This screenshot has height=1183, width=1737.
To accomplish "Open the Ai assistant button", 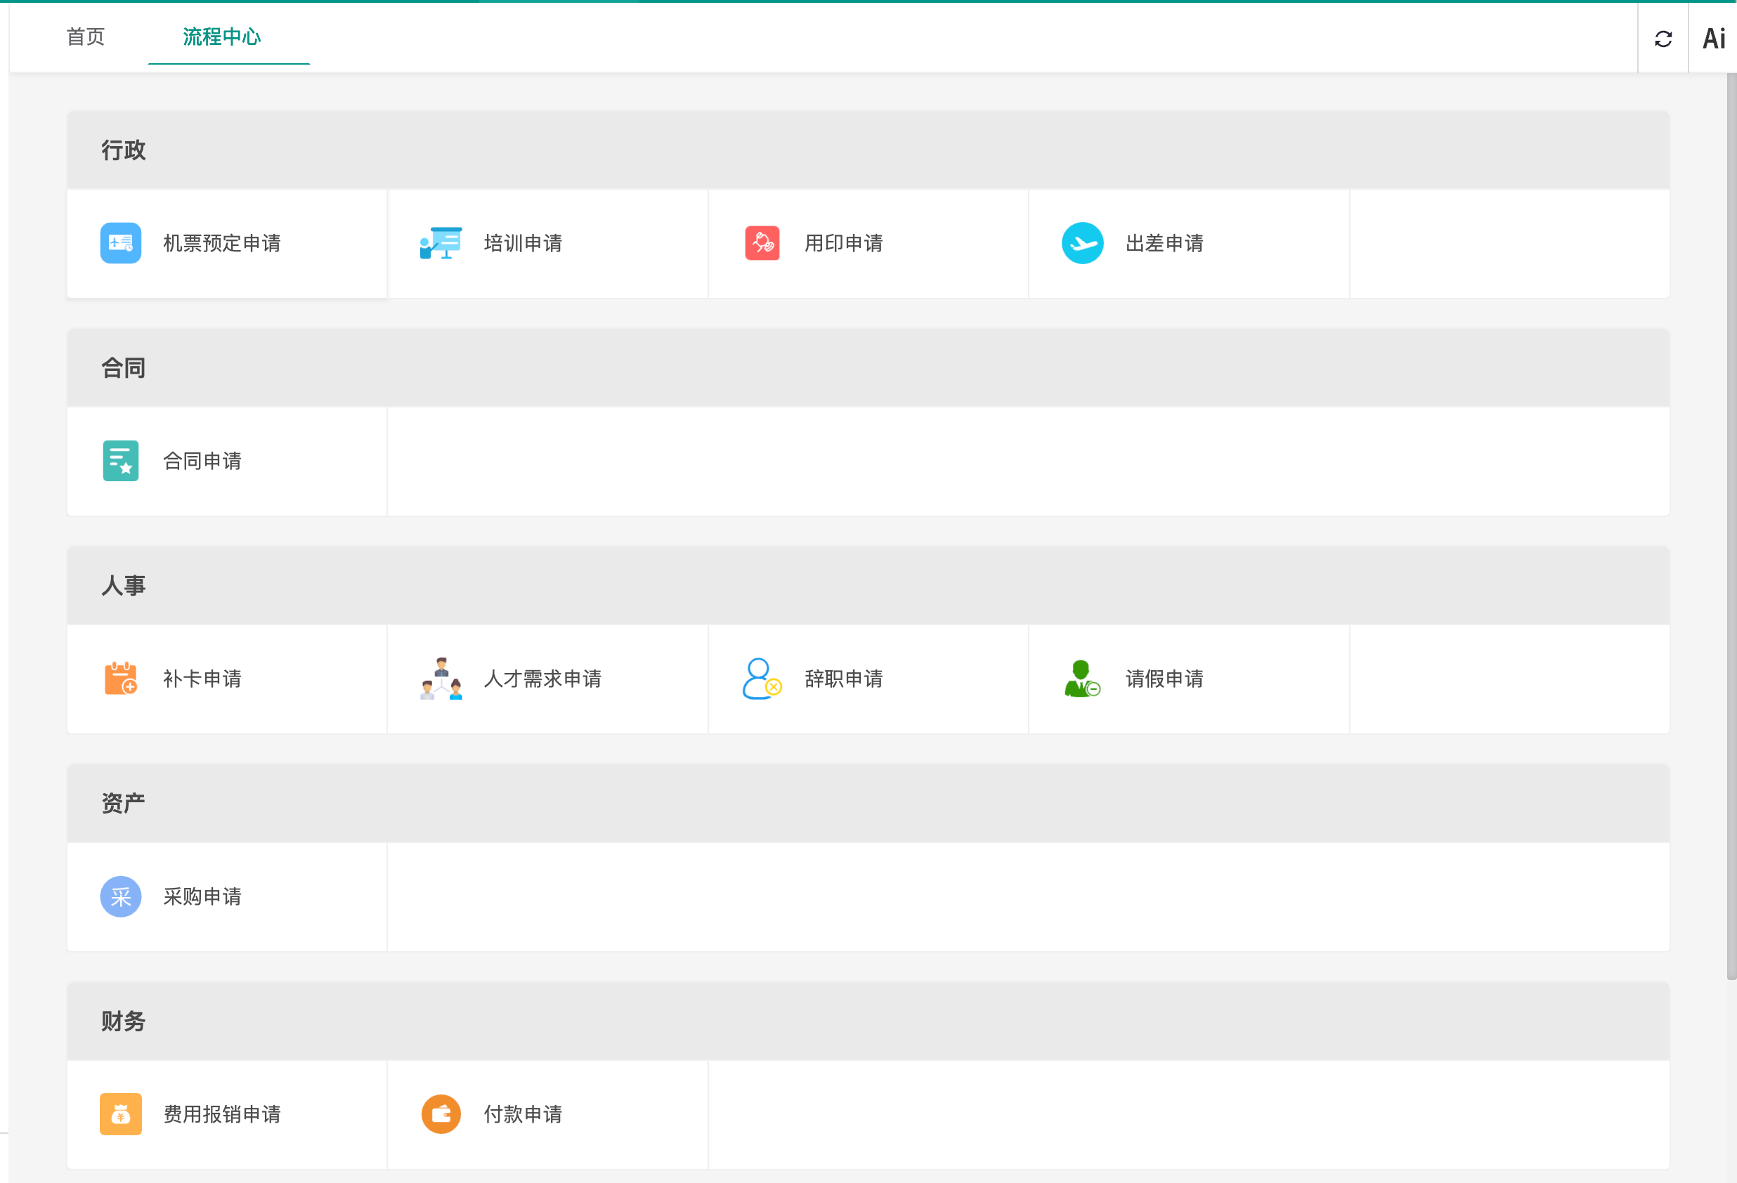I will (x=1713, y=38).
